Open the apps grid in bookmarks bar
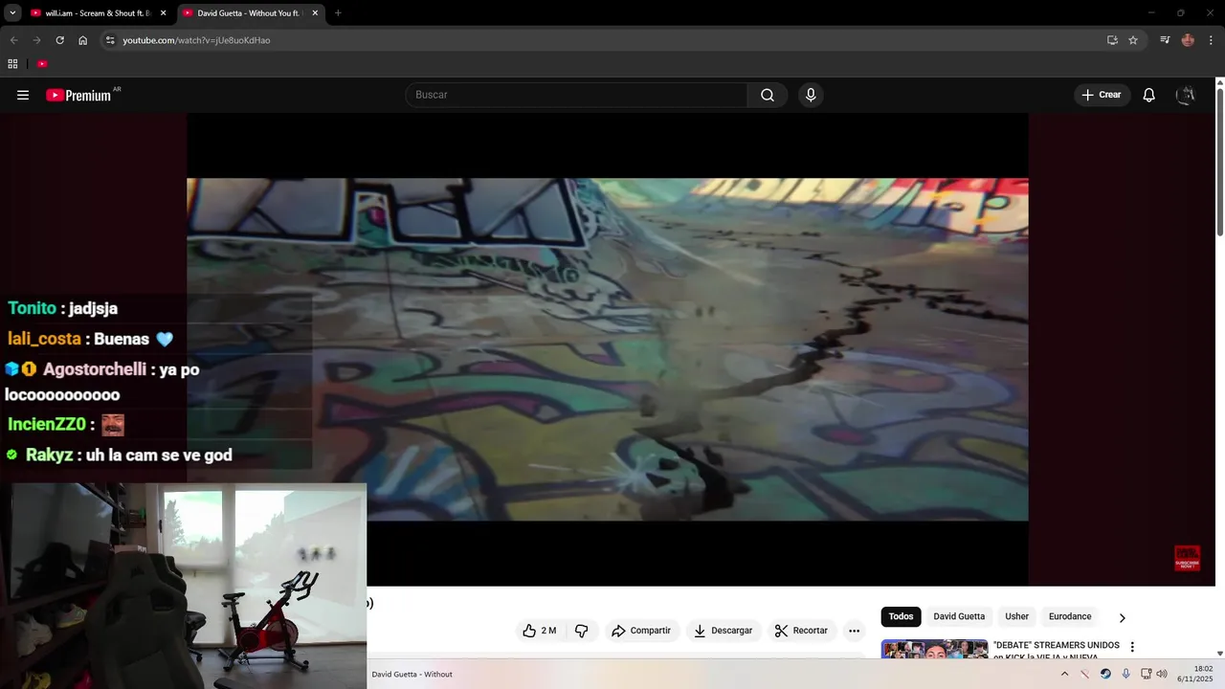This screenshot has width=1225, height=689. tap(12, 64)
